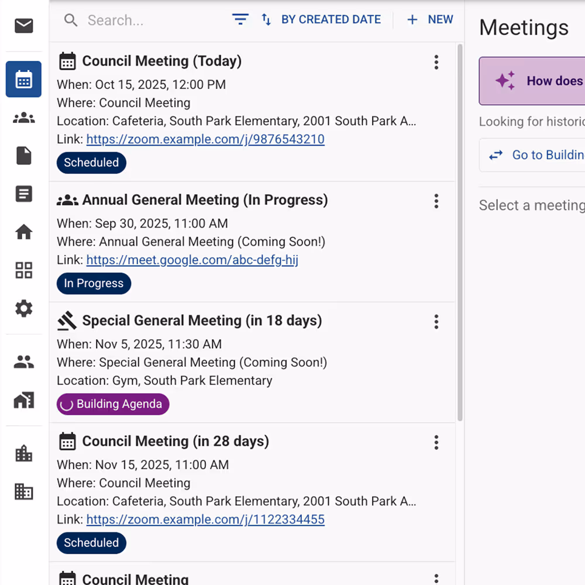The height and width of the screenshot is (585, 585).
Task: Click 'When: Oct 15, 2025, 12:00 PM' text
Action: pos(142,85)
